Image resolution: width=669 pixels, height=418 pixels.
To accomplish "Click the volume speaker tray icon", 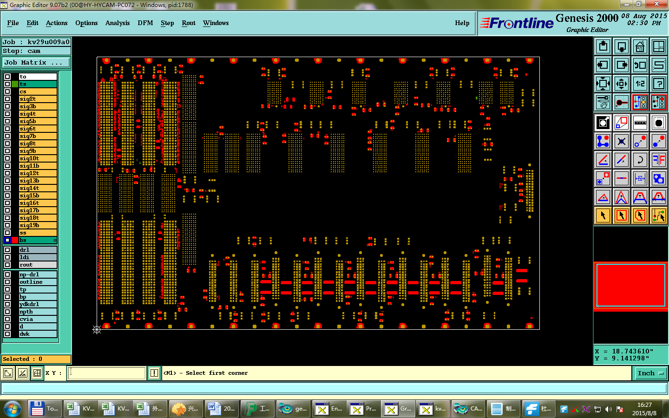I will tap(609, 409).
